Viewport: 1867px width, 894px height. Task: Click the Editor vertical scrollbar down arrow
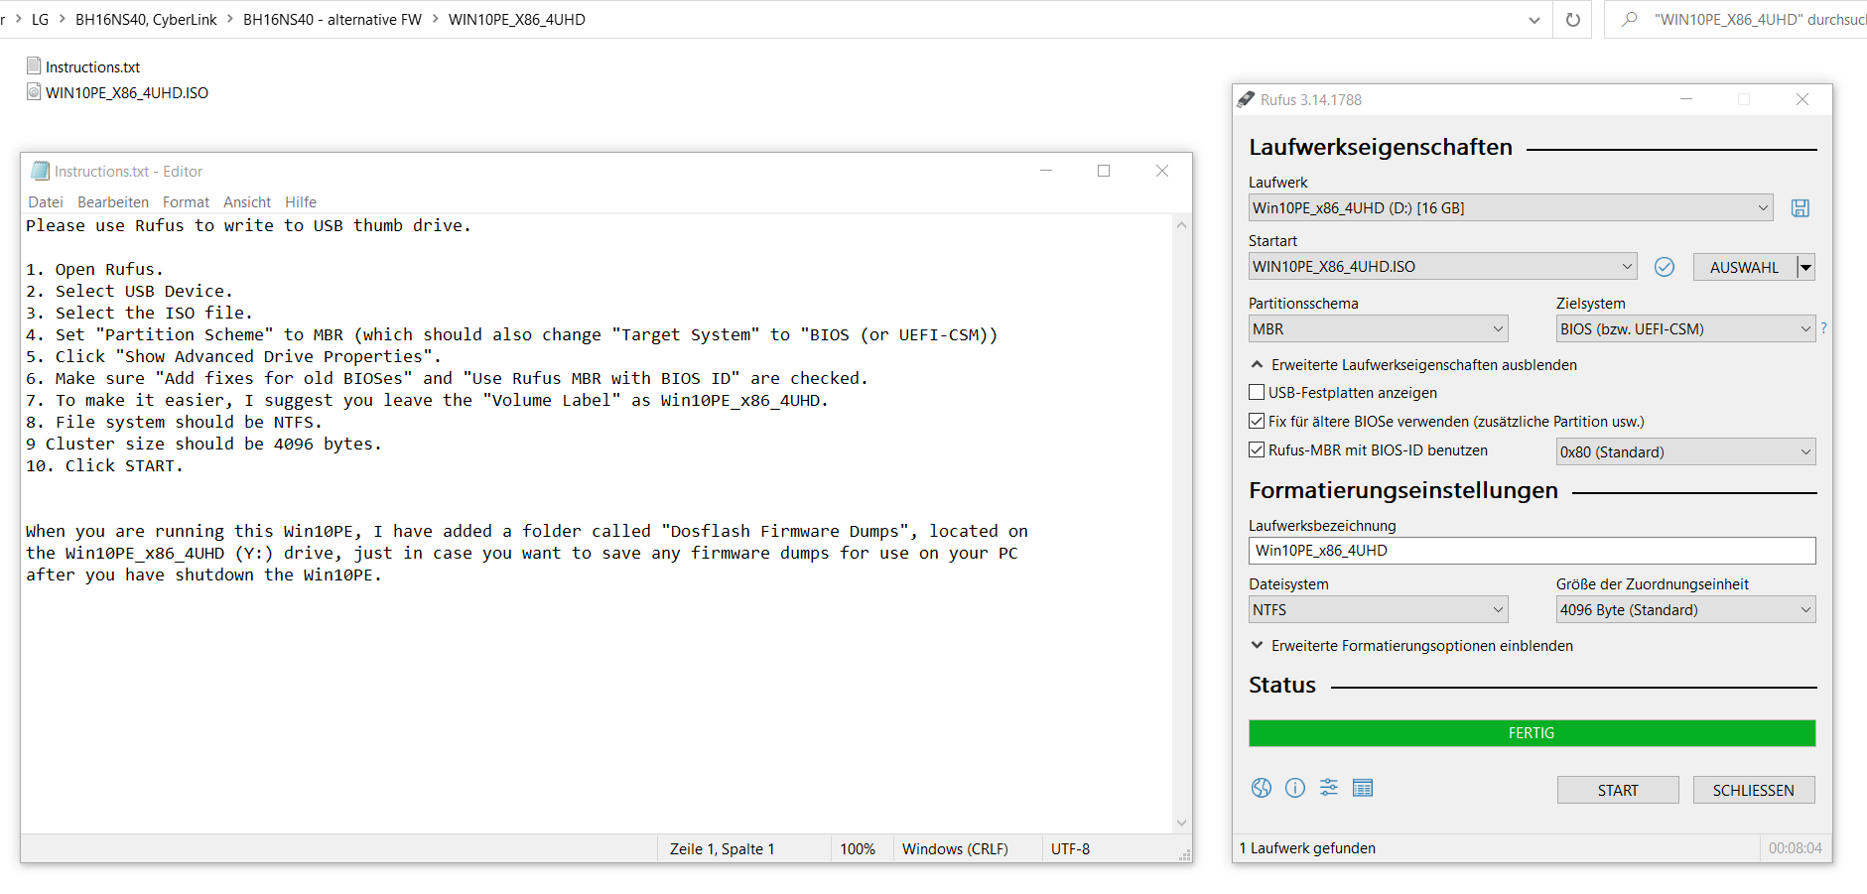(1181, 823)
